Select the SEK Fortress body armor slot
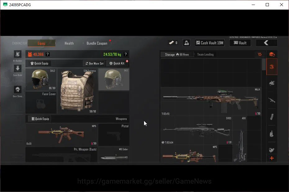Viewport: 289px width, 192px height. coord(77,91)
